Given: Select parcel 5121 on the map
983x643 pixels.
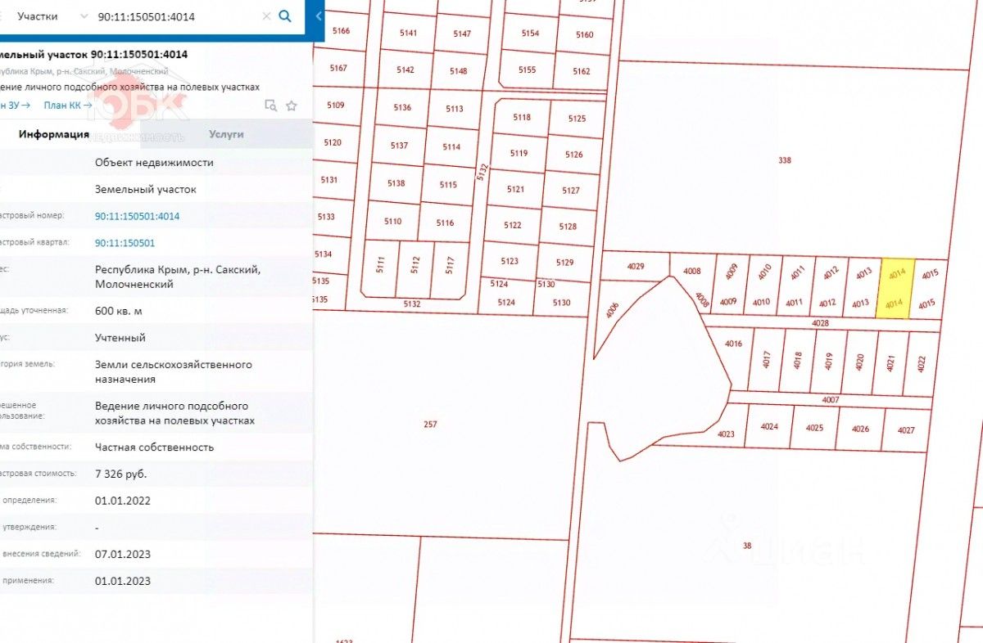Looking at the screenshot, I should [x=515, y=189].
